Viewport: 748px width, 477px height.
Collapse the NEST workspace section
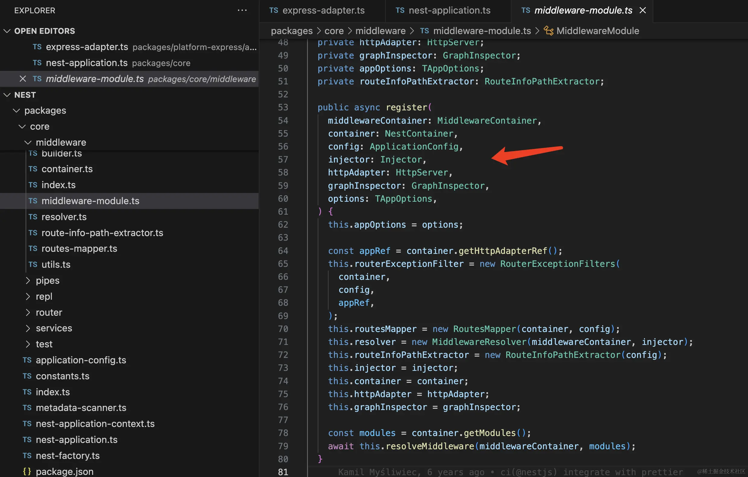click(129, 95)
